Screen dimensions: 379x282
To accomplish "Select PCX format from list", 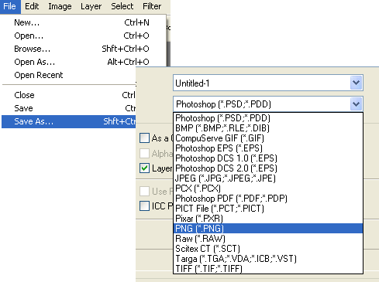I will (268, 189).
